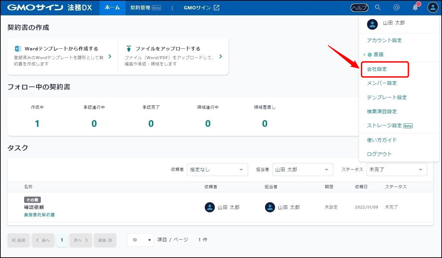Click the search magnifier icon in header
This screenshot has height=258, width=442.
click(x=378, y=8)
